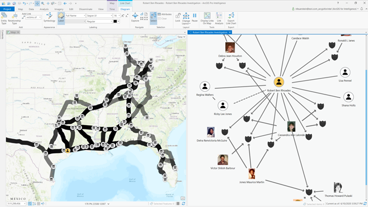The image size is (368, 207).
Task: Open the Attributes pane button
Action: tap(165, 14)
